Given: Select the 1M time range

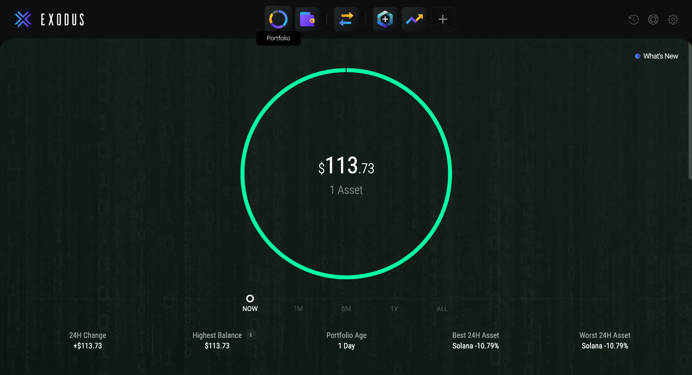Looking at the screenshot, I should click(x=298, y=309).
